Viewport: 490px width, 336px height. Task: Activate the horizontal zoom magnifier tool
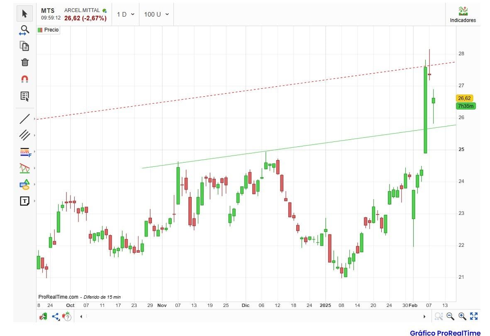click(x=24, y=30)
